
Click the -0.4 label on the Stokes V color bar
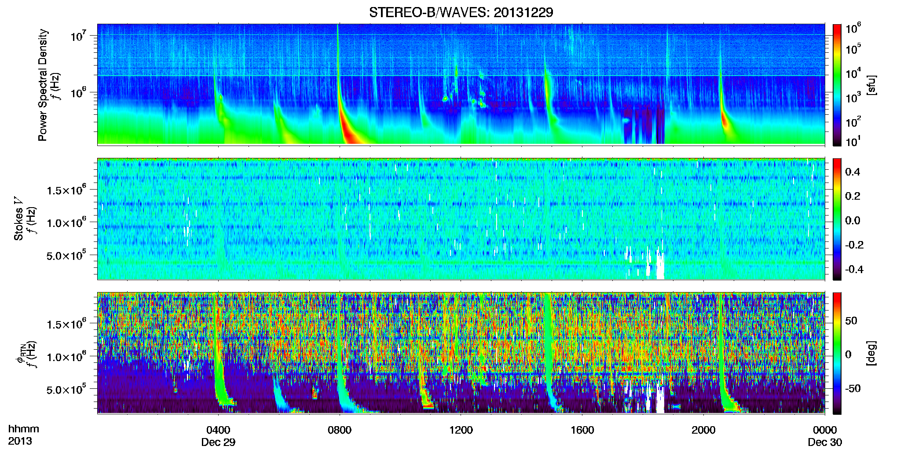pos(854,269)
